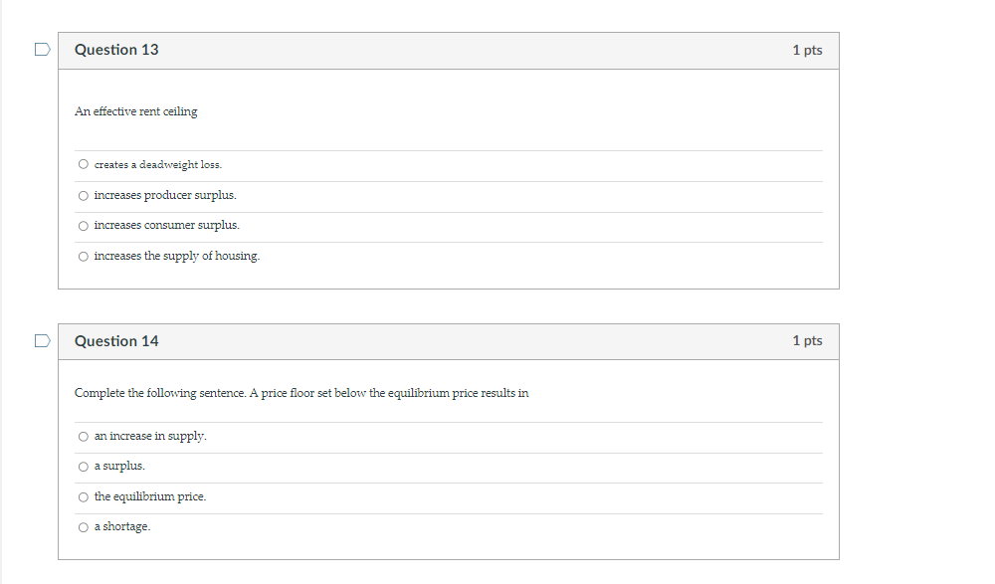
Task: Click the 'Question 14' heading
Action: tap(116, 341)
